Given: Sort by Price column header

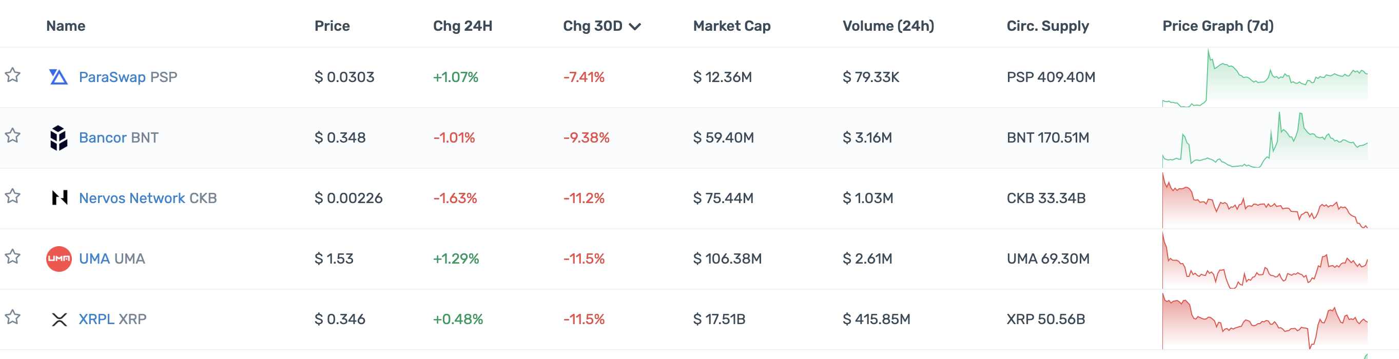Looking at the screenshot, I should [x=332, y=26].
